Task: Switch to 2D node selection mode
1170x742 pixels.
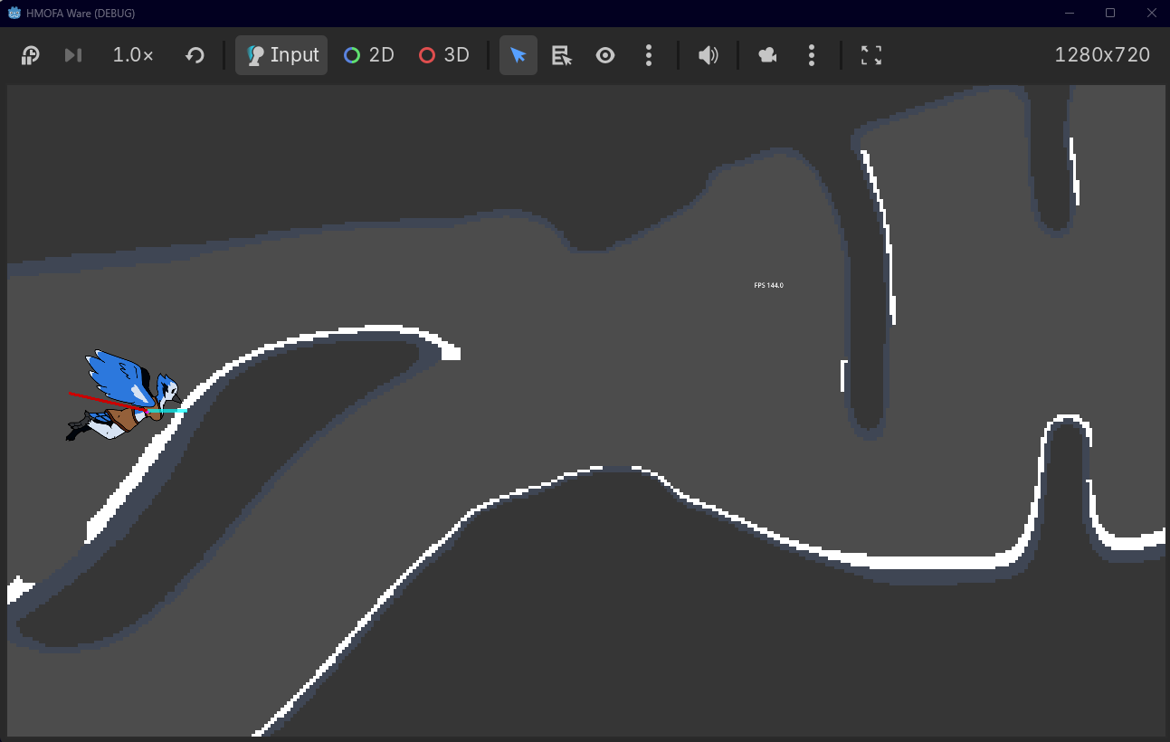Action: pos(369,55)
